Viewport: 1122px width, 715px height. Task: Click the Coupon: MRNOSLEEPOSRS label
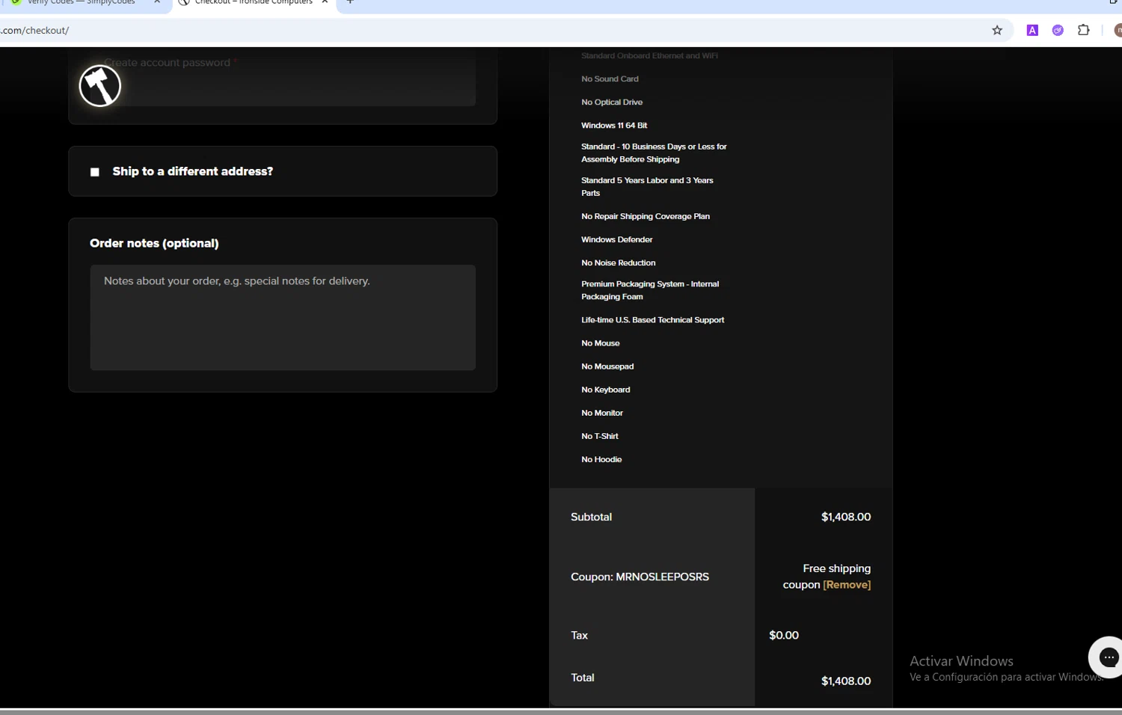[x=640, y=577]
